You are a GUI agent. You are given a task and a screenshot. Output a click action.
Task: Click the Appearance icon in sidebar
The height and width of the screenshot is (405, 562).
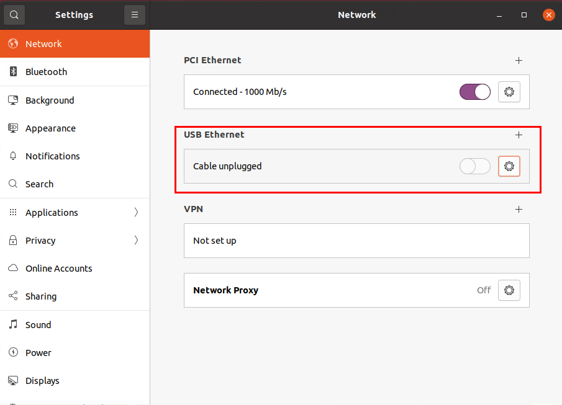coord(13,128)
